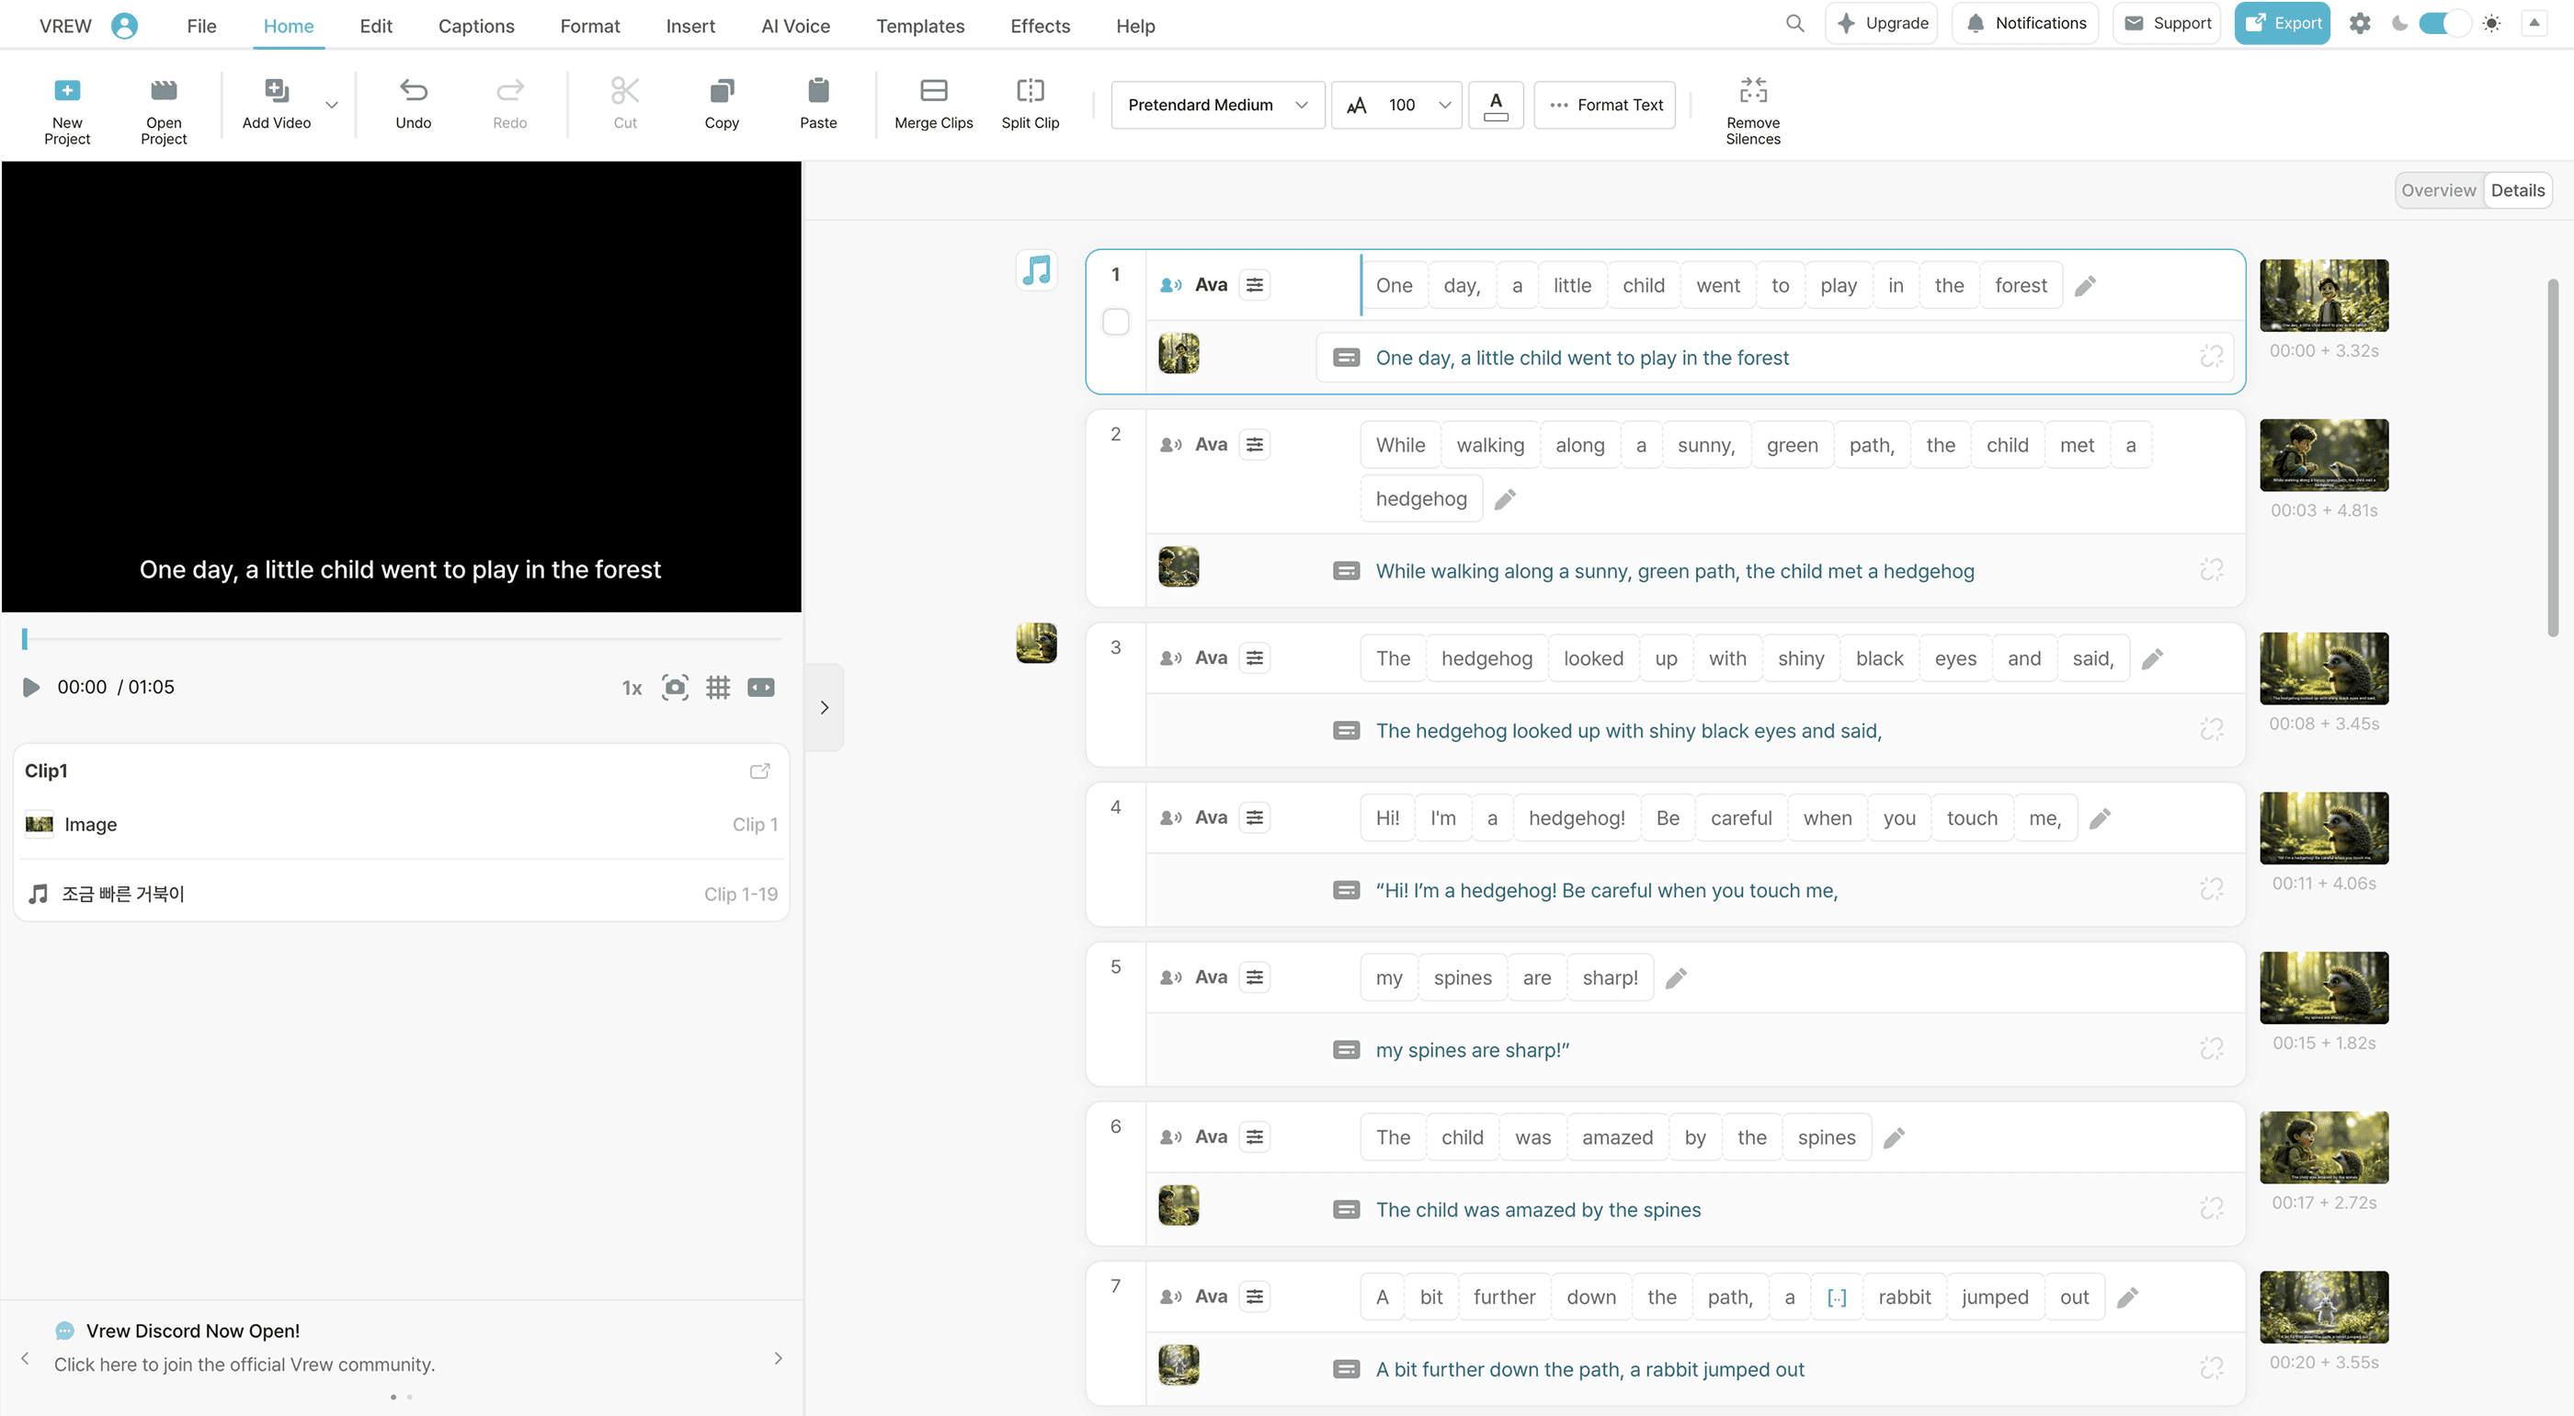Open voice settings icon for clip 3

point(1255,658)
